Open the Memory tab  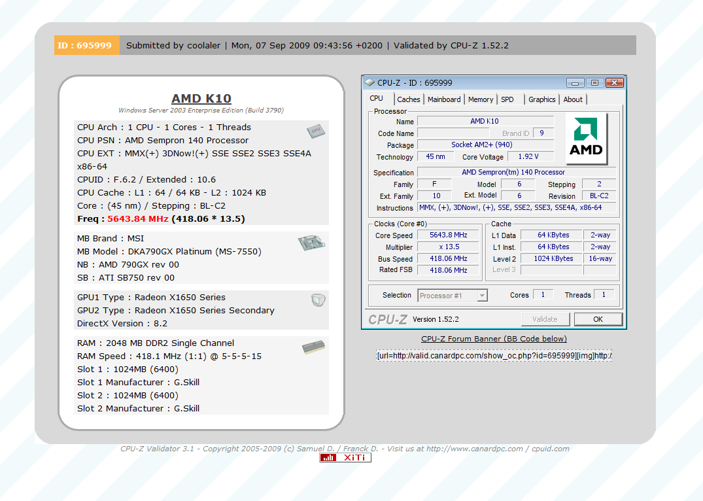coord(481,99)
